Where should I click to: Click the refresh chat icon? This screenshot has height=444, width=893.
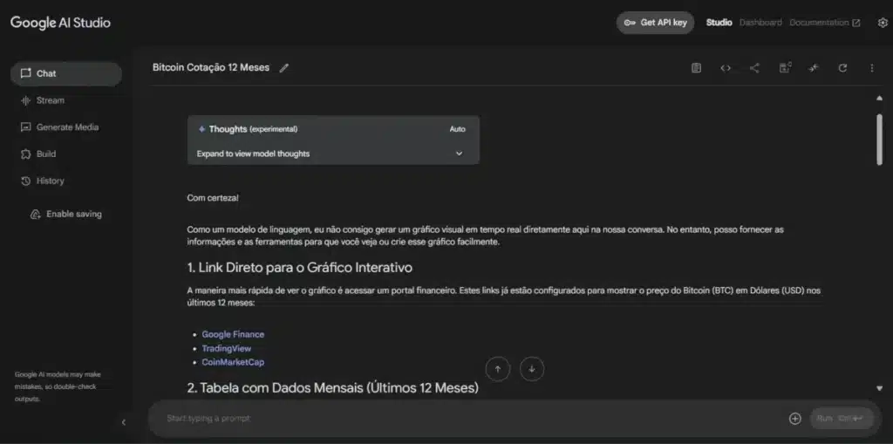(x=842, y=68)
